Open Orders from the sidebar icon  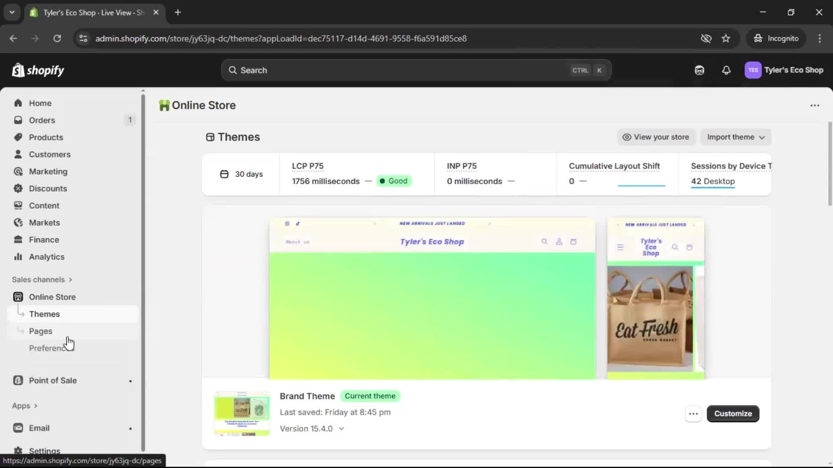(x=18, y=120)
